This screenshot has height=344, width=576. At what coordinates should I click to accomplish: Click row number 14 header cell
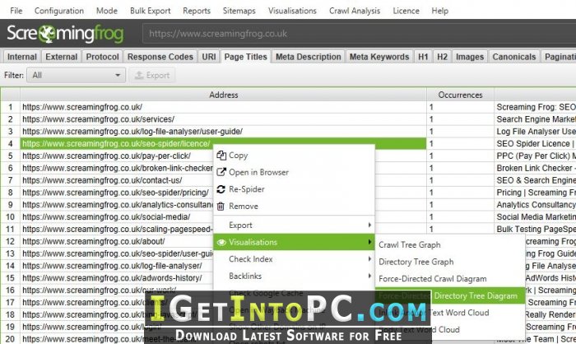pos(10,266)
